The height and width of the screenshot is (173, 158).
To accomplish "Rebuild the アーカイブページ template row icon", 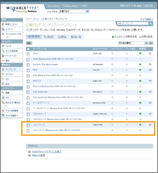I will click(x=150, y=103).
